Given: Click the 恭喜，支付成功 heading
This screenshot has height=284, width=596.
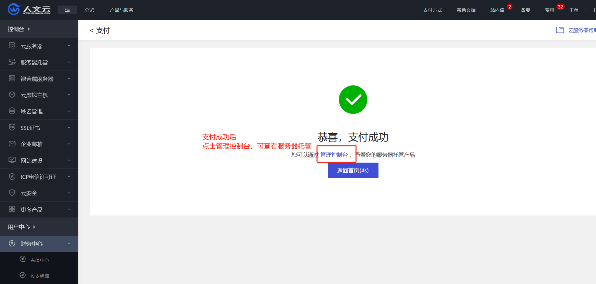Looking at the screenshot, I should click(x=353, y=137).
